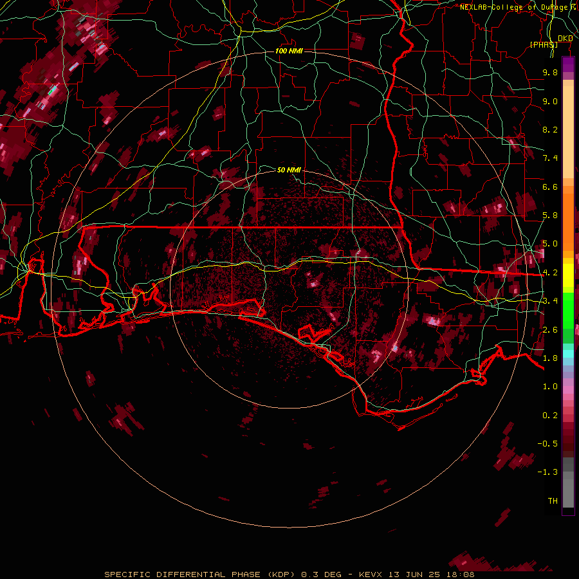Click the 6.6 scale label

click(550, 187)
